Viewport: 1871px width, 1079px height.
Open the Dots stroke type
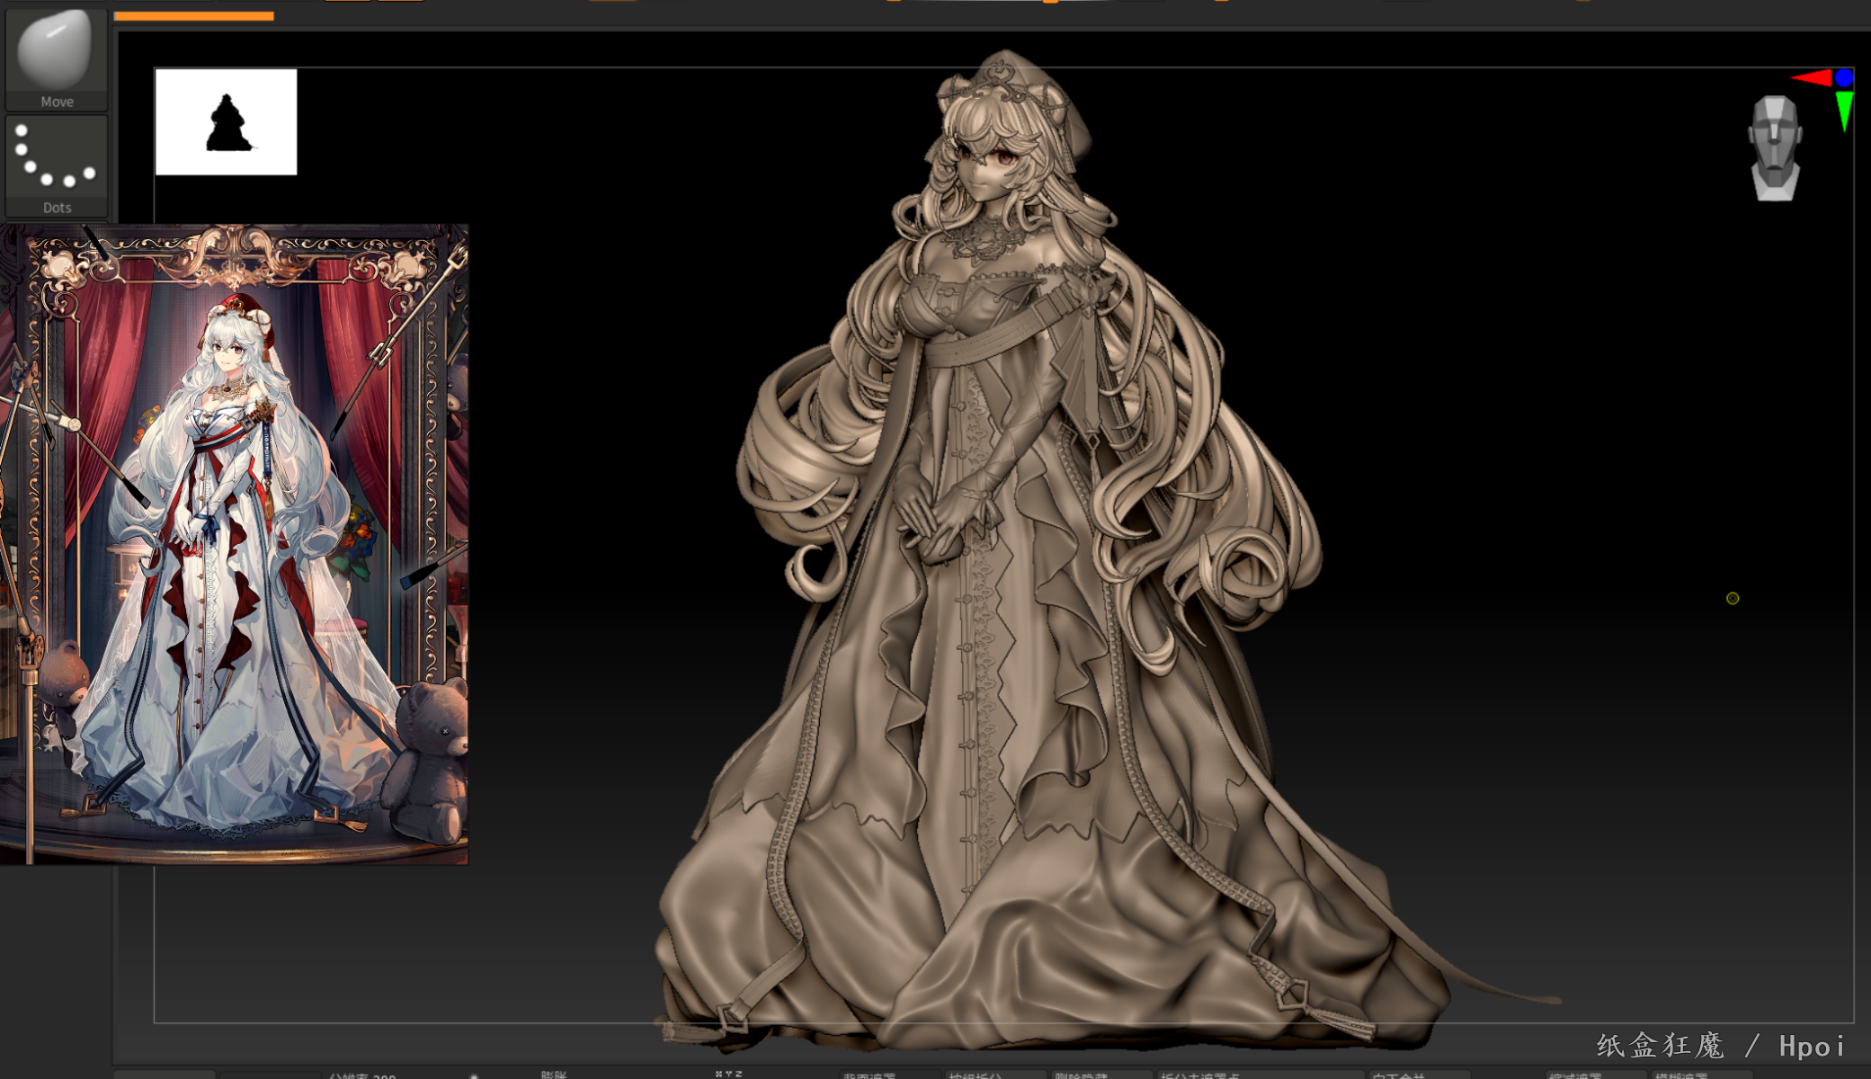coord(56,162)
